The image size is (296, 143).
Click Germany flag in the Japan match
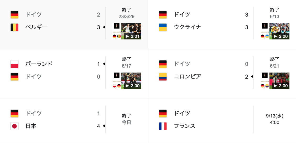14,113
